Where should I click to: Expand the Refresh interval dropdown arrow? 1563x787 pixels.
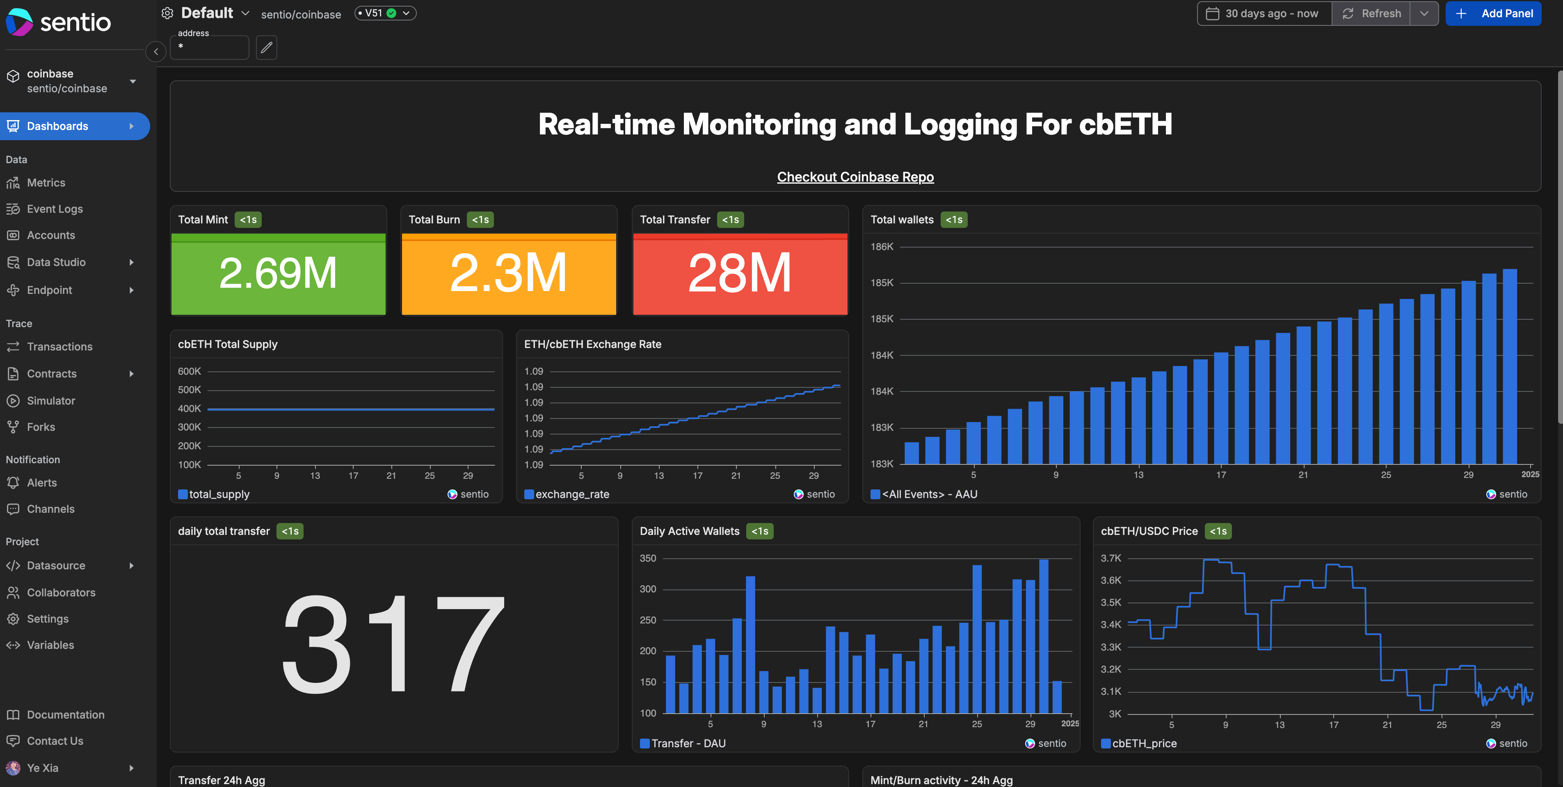[1424, 14]
